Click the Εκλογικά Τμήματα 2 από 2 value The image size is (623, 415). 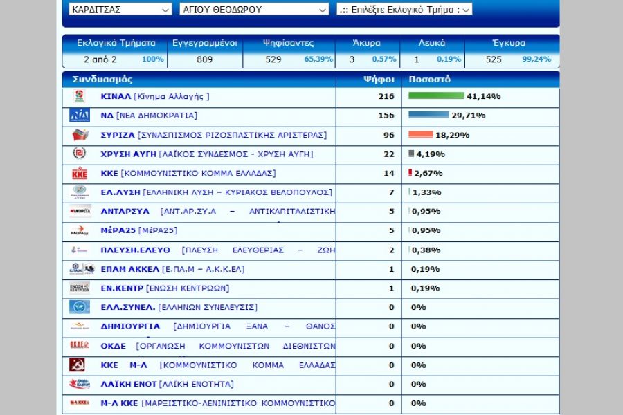pos(100,59)
